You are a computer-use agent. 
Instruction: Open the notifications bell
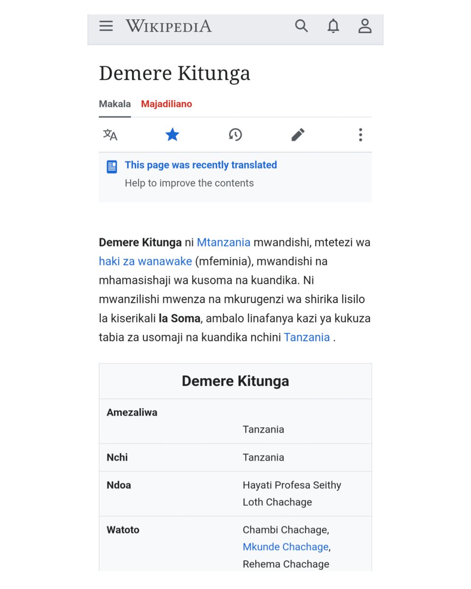coord(333,26)
